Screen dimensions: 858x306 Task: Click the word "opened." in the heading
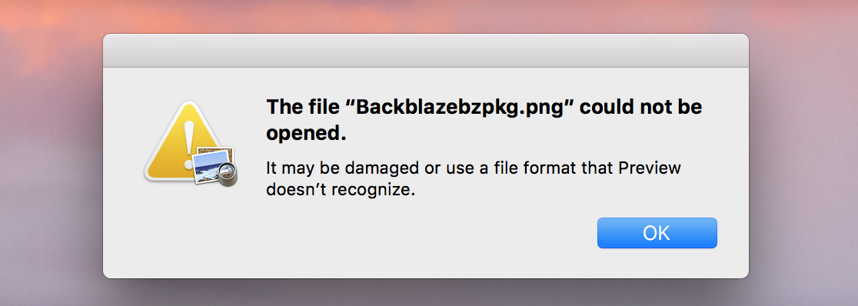point(307,134)
